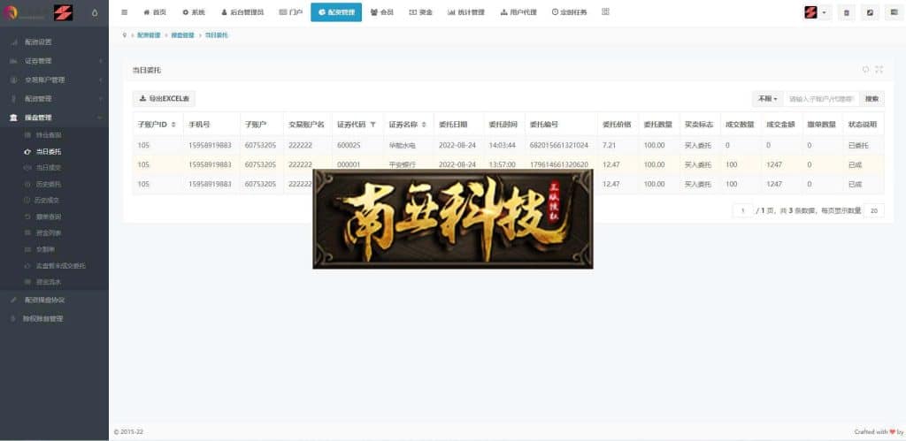The height and width of the screenshot is (441, 906).
Task: Open the 不限 filter dropdown
Action: pos(767,99)
